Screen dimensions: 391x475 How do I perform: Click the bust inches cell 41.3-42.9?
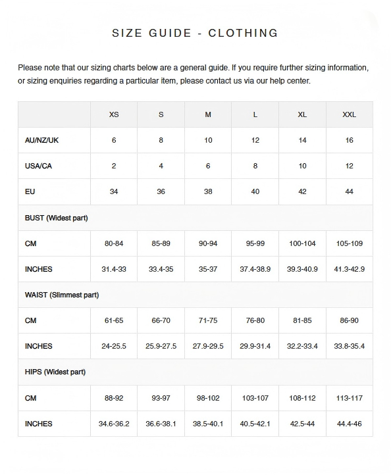click(349, 269)
